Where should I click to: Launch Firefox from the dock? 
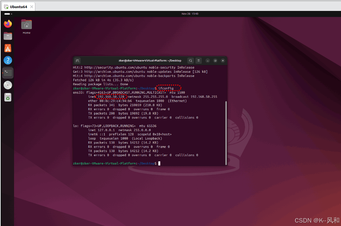click(x=7, y=24)
